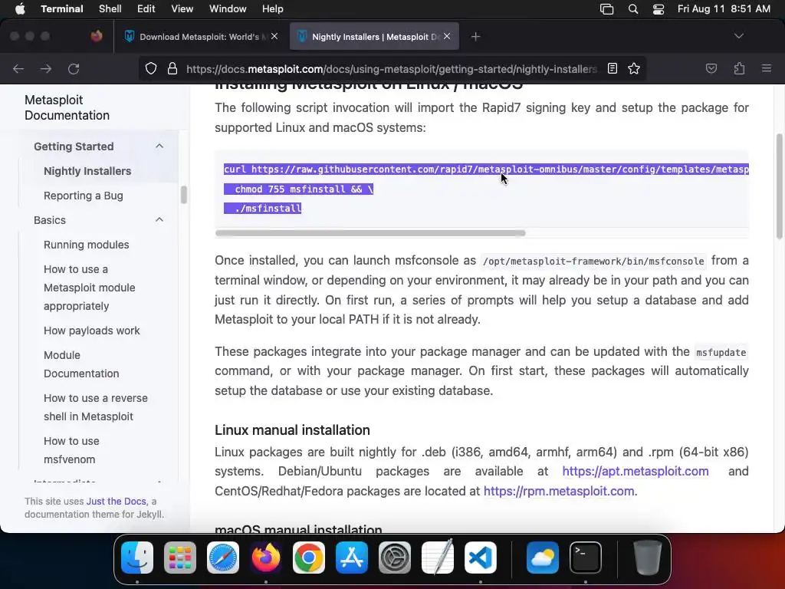Close the Download Metasploit tab
This screenshot has height=589, width=785.
(274, 36)
